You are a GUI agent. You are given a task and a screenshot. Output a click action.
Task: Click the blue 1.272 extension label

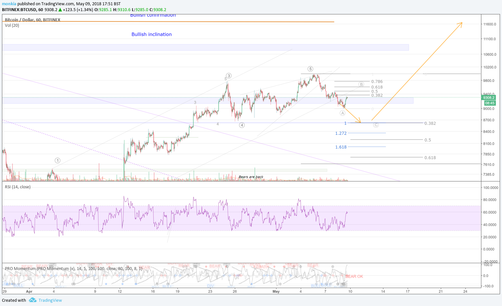pos(341,133)
